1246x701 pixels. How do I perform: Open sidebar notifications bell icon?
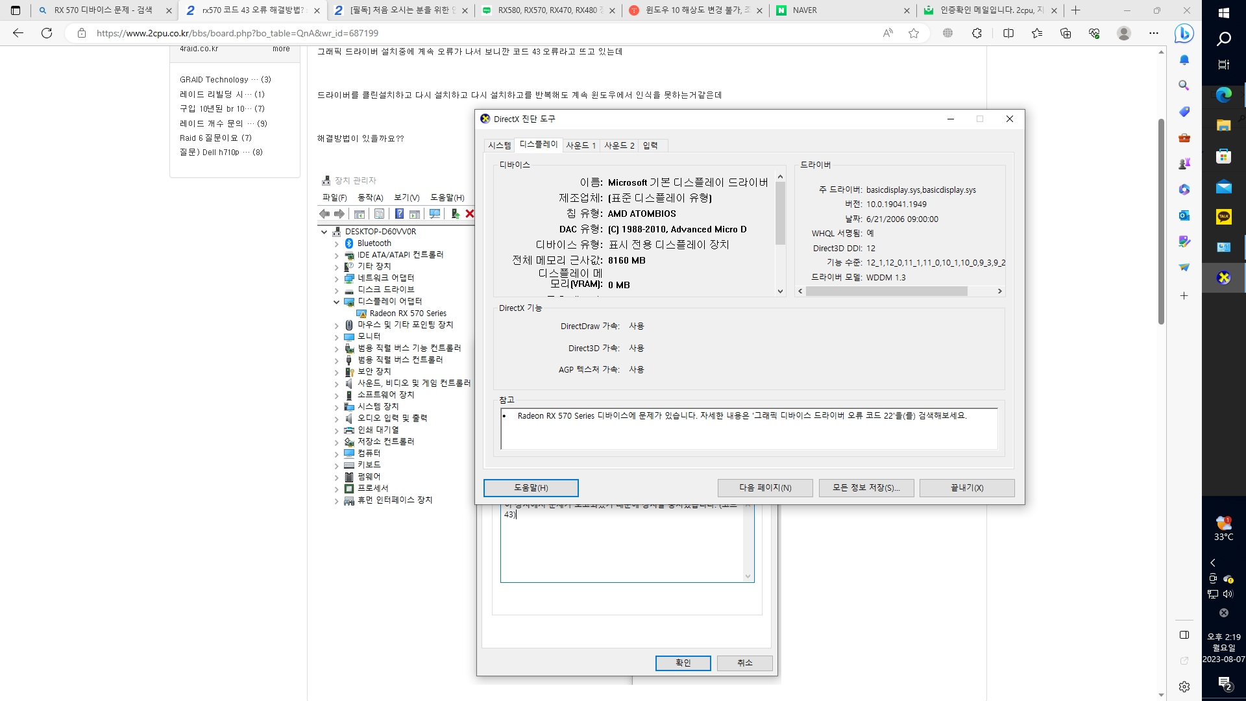1184,60
